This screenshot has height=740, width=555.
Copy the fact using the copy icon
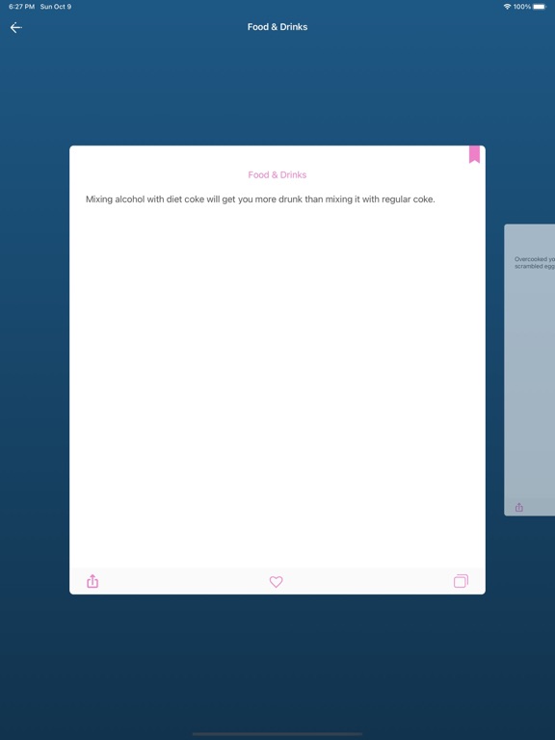(461, 581)
